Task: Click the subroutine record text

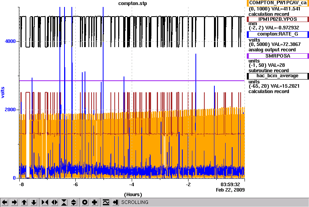Action: [268, 71]
